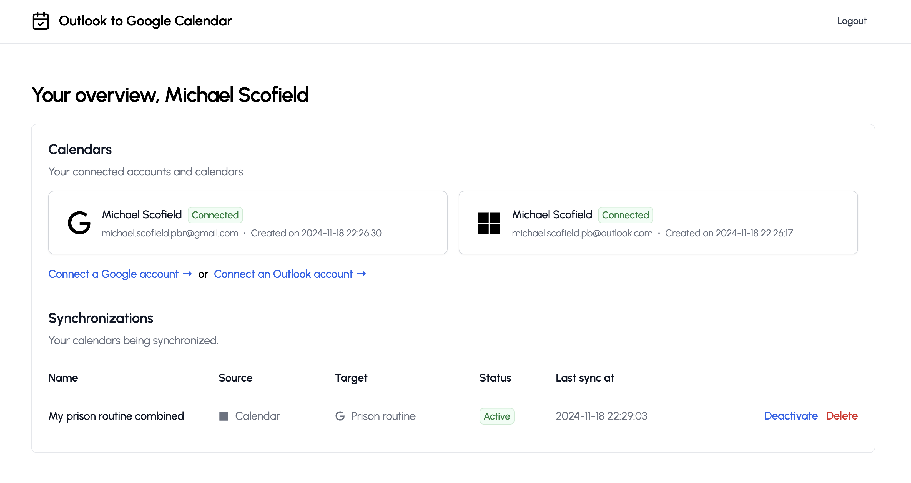The width and height of the screenshot is (911, 483).
Task: Click the Last sync at column header
Action: [585, 378]
